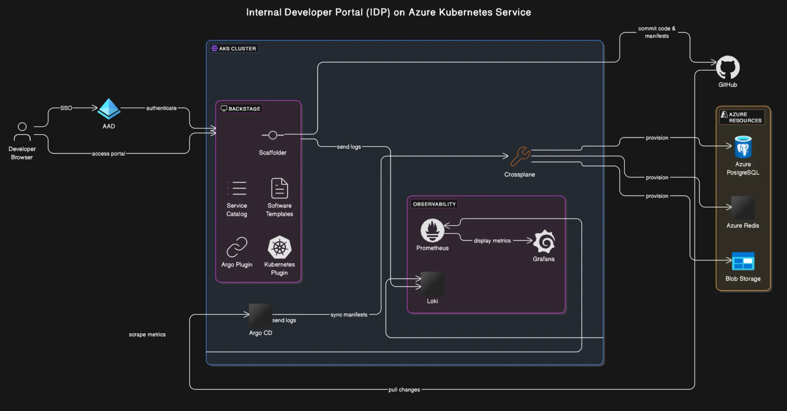Select the Crossplane wrench icon
787x411 pixels.
click(520, 156)
